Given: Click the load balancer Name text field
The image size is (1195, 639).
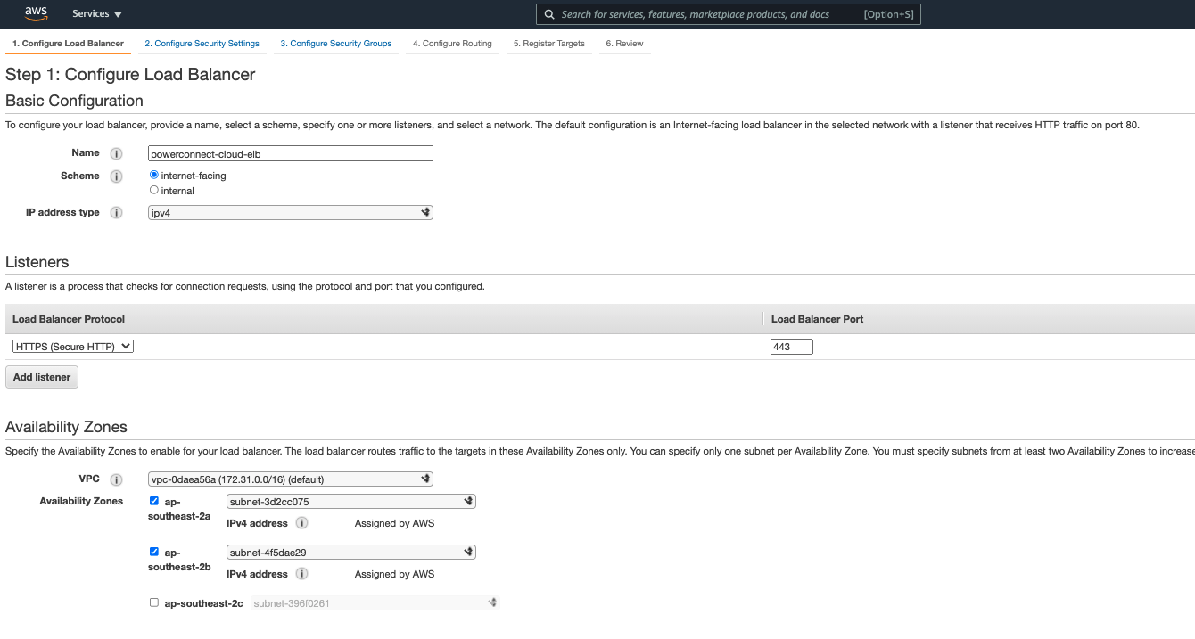Looking at the screenshot, I should [290, 153].
